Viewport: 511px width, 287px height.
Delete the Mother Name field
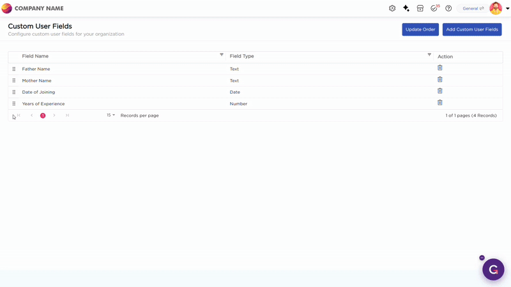click(x=439, y=79)
